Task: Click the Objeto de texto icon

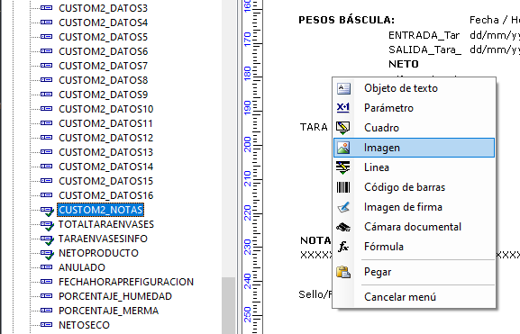Action: tap(343, 88)
